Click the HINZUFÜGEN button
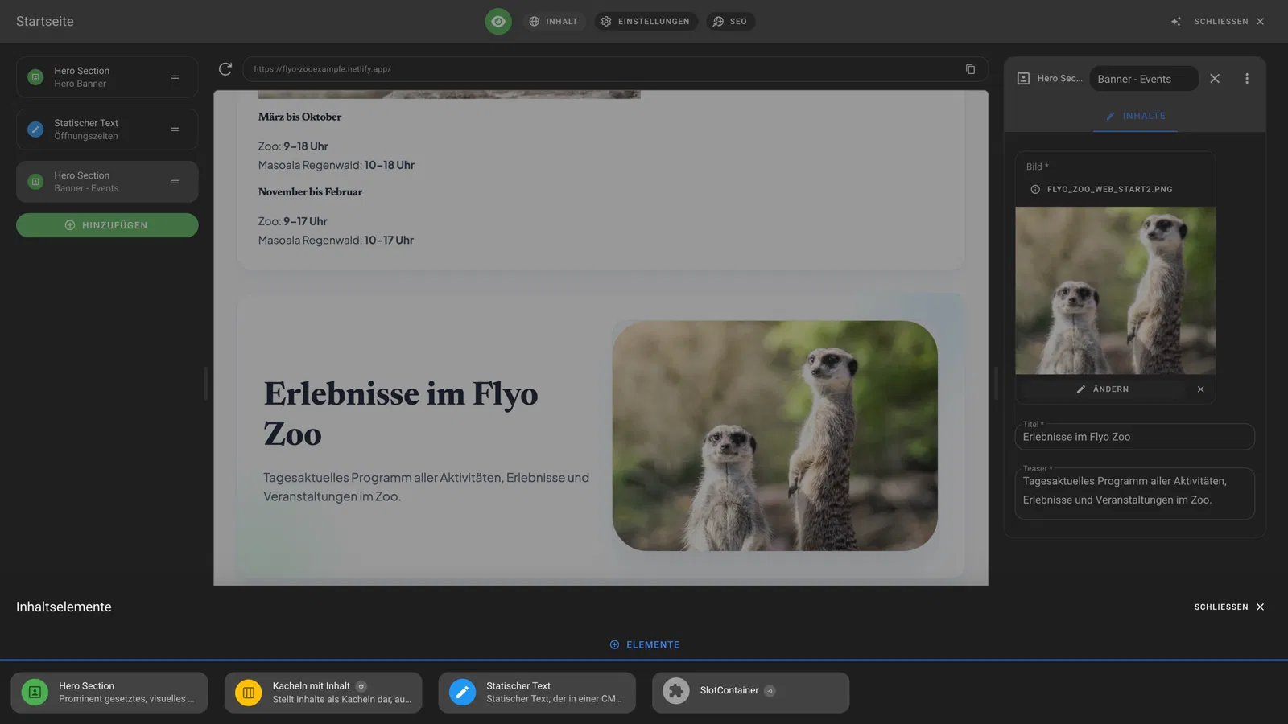 (x=107, y=225)
